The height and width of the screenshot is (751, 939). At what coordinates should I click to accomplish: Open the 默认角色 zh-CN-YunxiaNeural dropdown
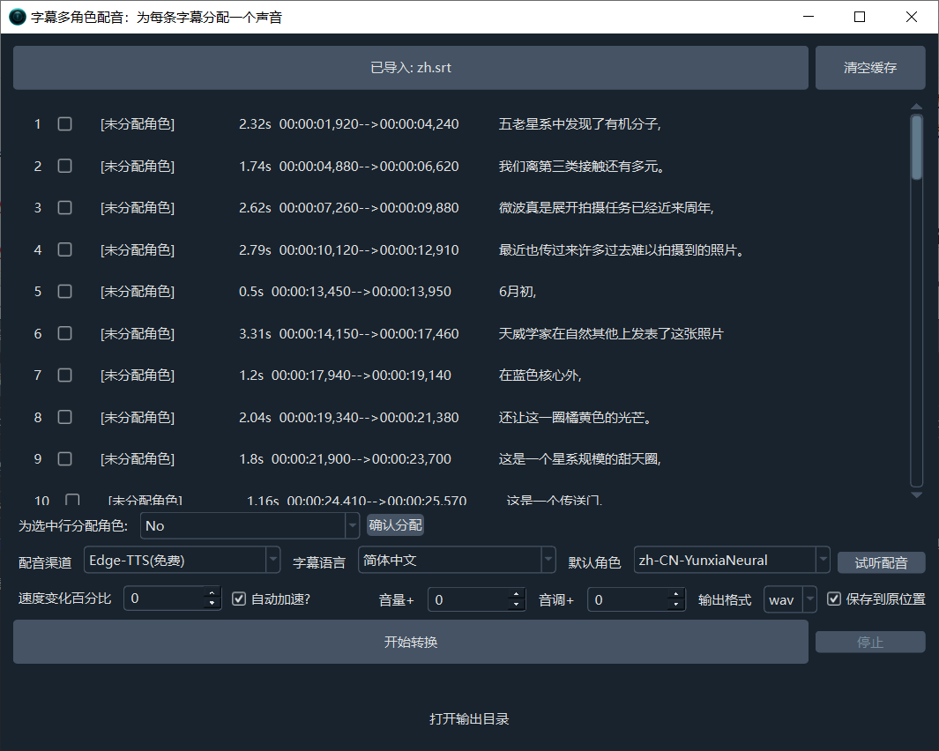[822, 560]
